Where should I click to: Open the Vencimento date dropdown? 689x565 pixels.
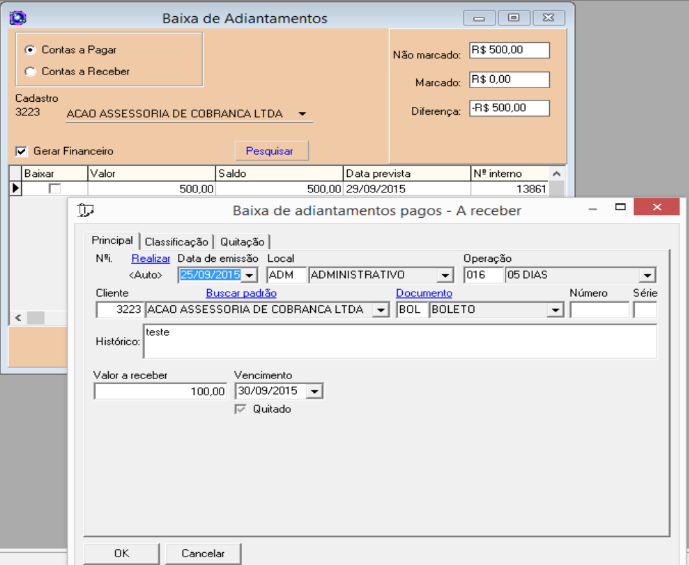314,391
